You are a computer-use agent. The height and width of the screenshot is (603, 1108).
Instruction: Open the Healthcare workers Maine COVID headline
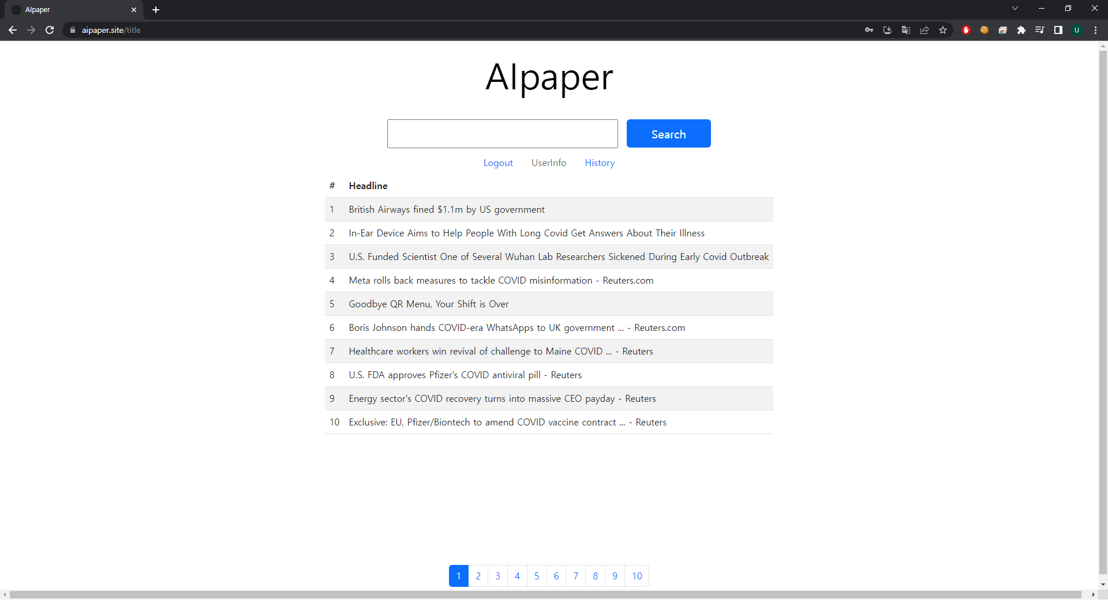pyautogui.click(x=501, y=351)
